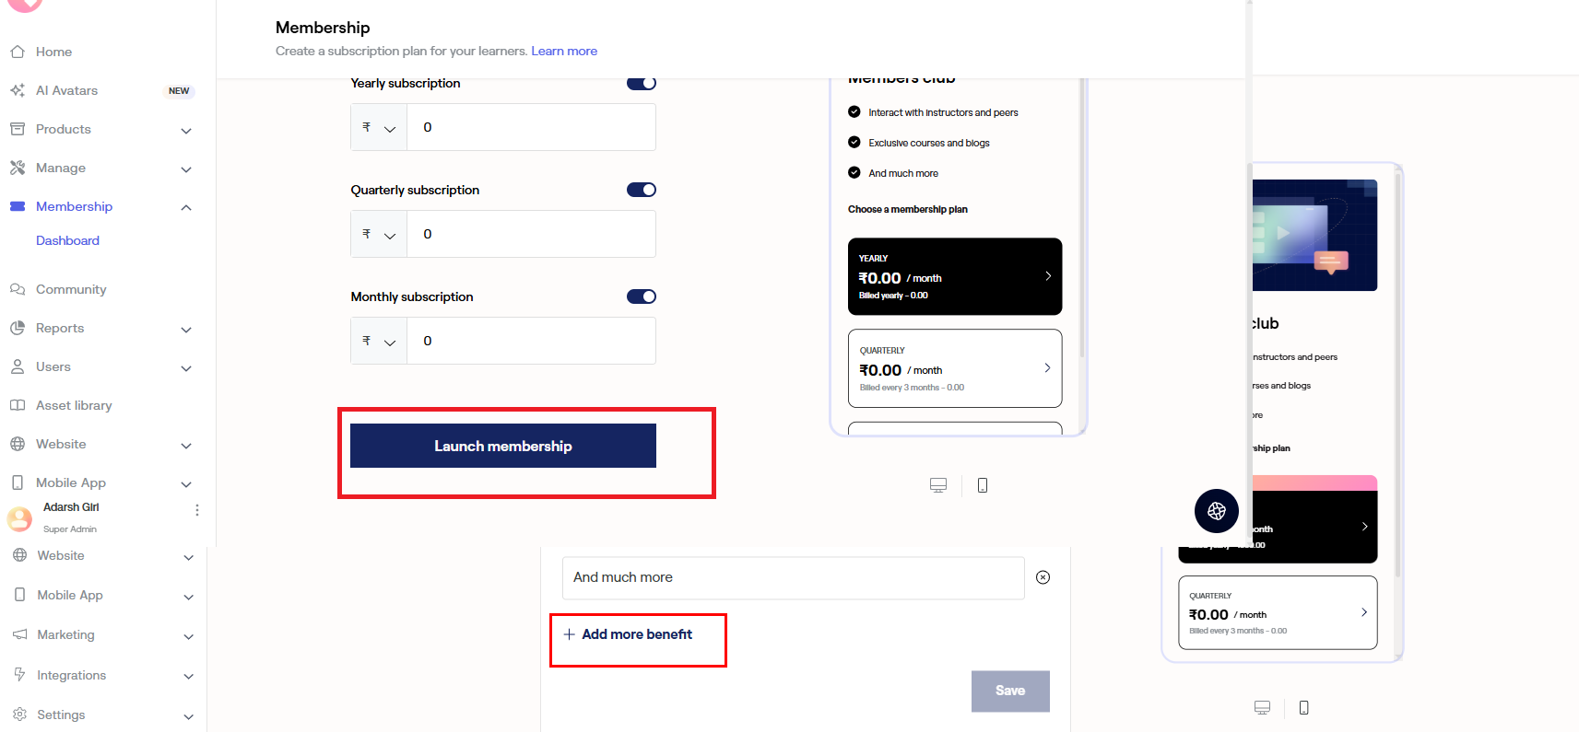
Task: Switch to mobile preview icon below Members club
Action: tap(983, 485)
